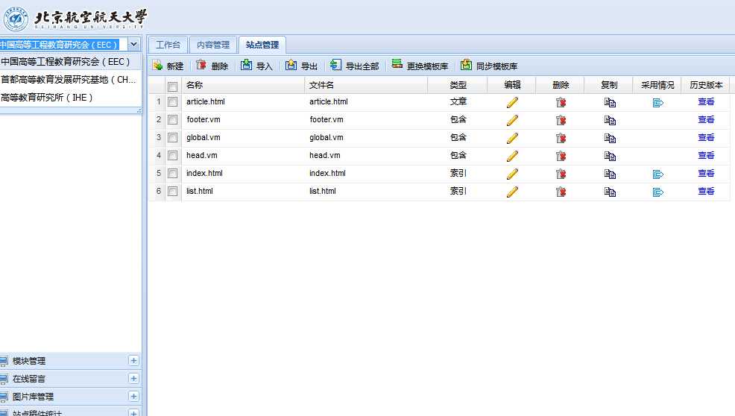Expand the 图片库管理 panel with plus

[x=133, y=396]
